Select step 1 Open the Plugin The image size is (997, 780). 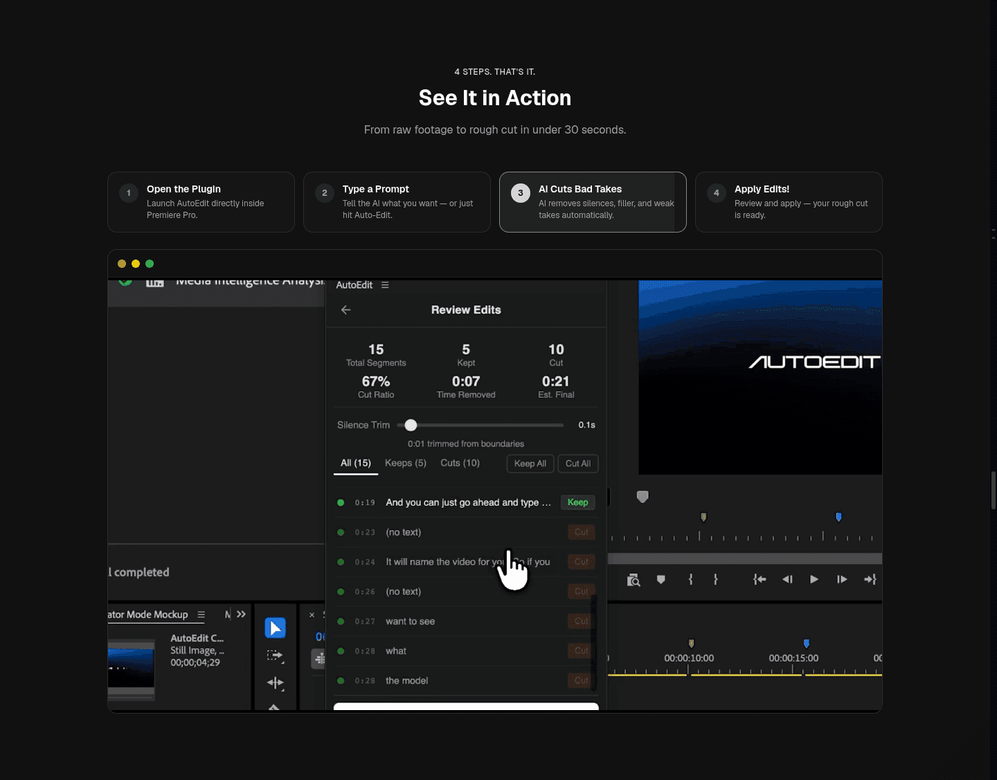(201, 202)
